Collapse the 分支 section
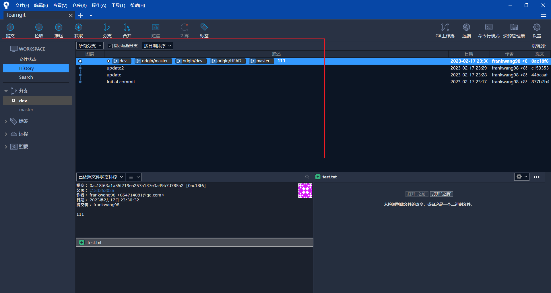 coord(6,90)
